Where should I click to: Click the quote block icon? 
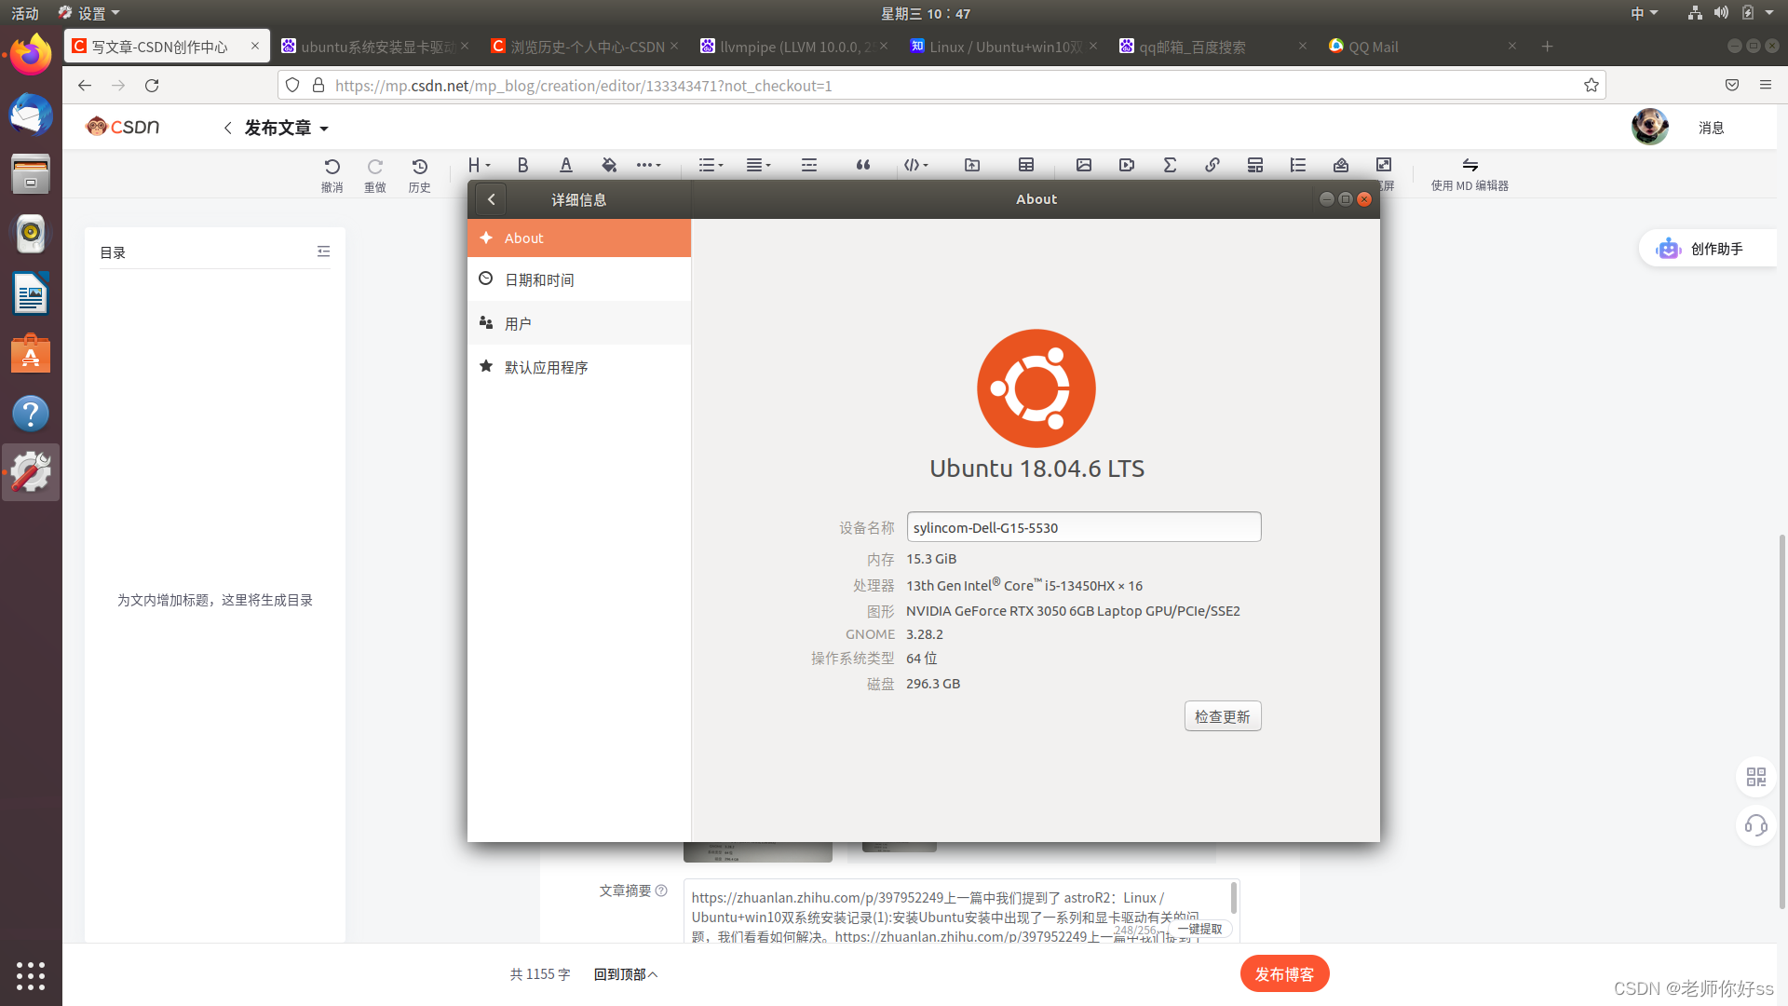(x=863, y=165)
